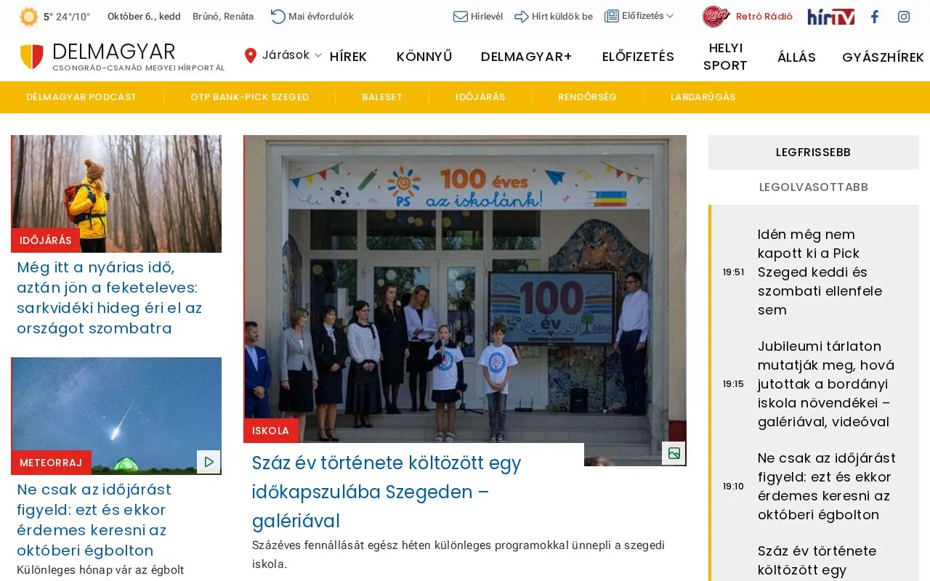Image resolution: width=930 pixels, height=581 pixels.
Task: Click the sunny weather icon
Action: pyautogui.click(x=29, y=17)
